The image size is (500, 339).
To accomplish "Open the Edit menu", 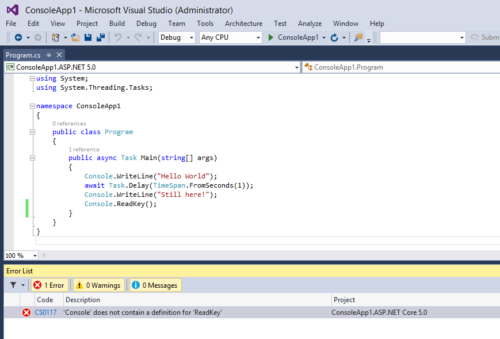I will coord(33,24).
